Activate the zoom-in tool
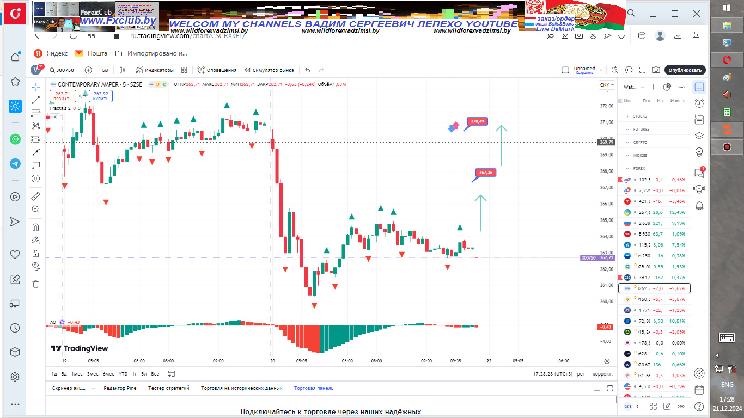Viewport: 744px width, 418px height. [35, 209]
